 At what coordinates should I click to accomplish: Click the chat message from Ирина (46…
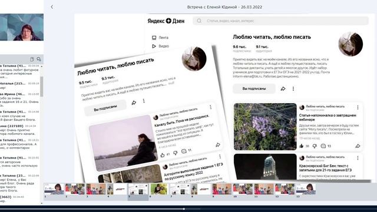coord(19,100)
